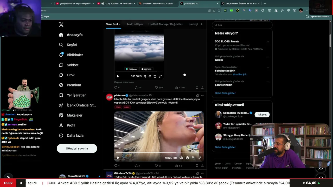Open the Profil person icon
Screen dimensions: 333x187
tap(61, 125)
